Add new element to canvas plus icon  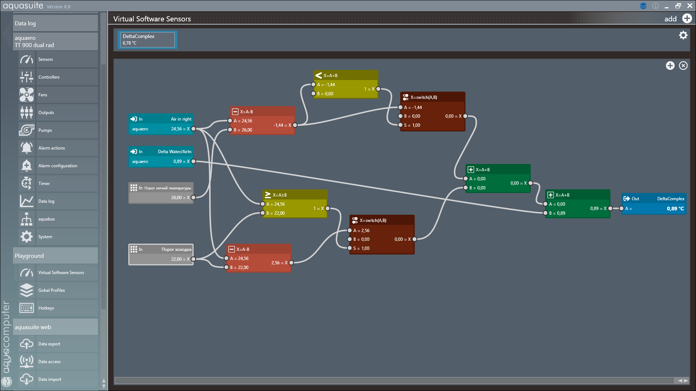point(670,66)
